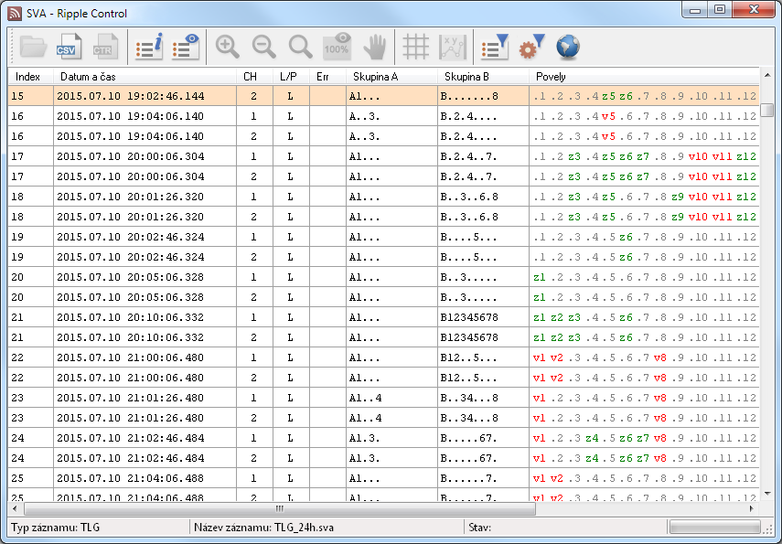
Task: Open record info list icon
Action: tap(149, 47)
